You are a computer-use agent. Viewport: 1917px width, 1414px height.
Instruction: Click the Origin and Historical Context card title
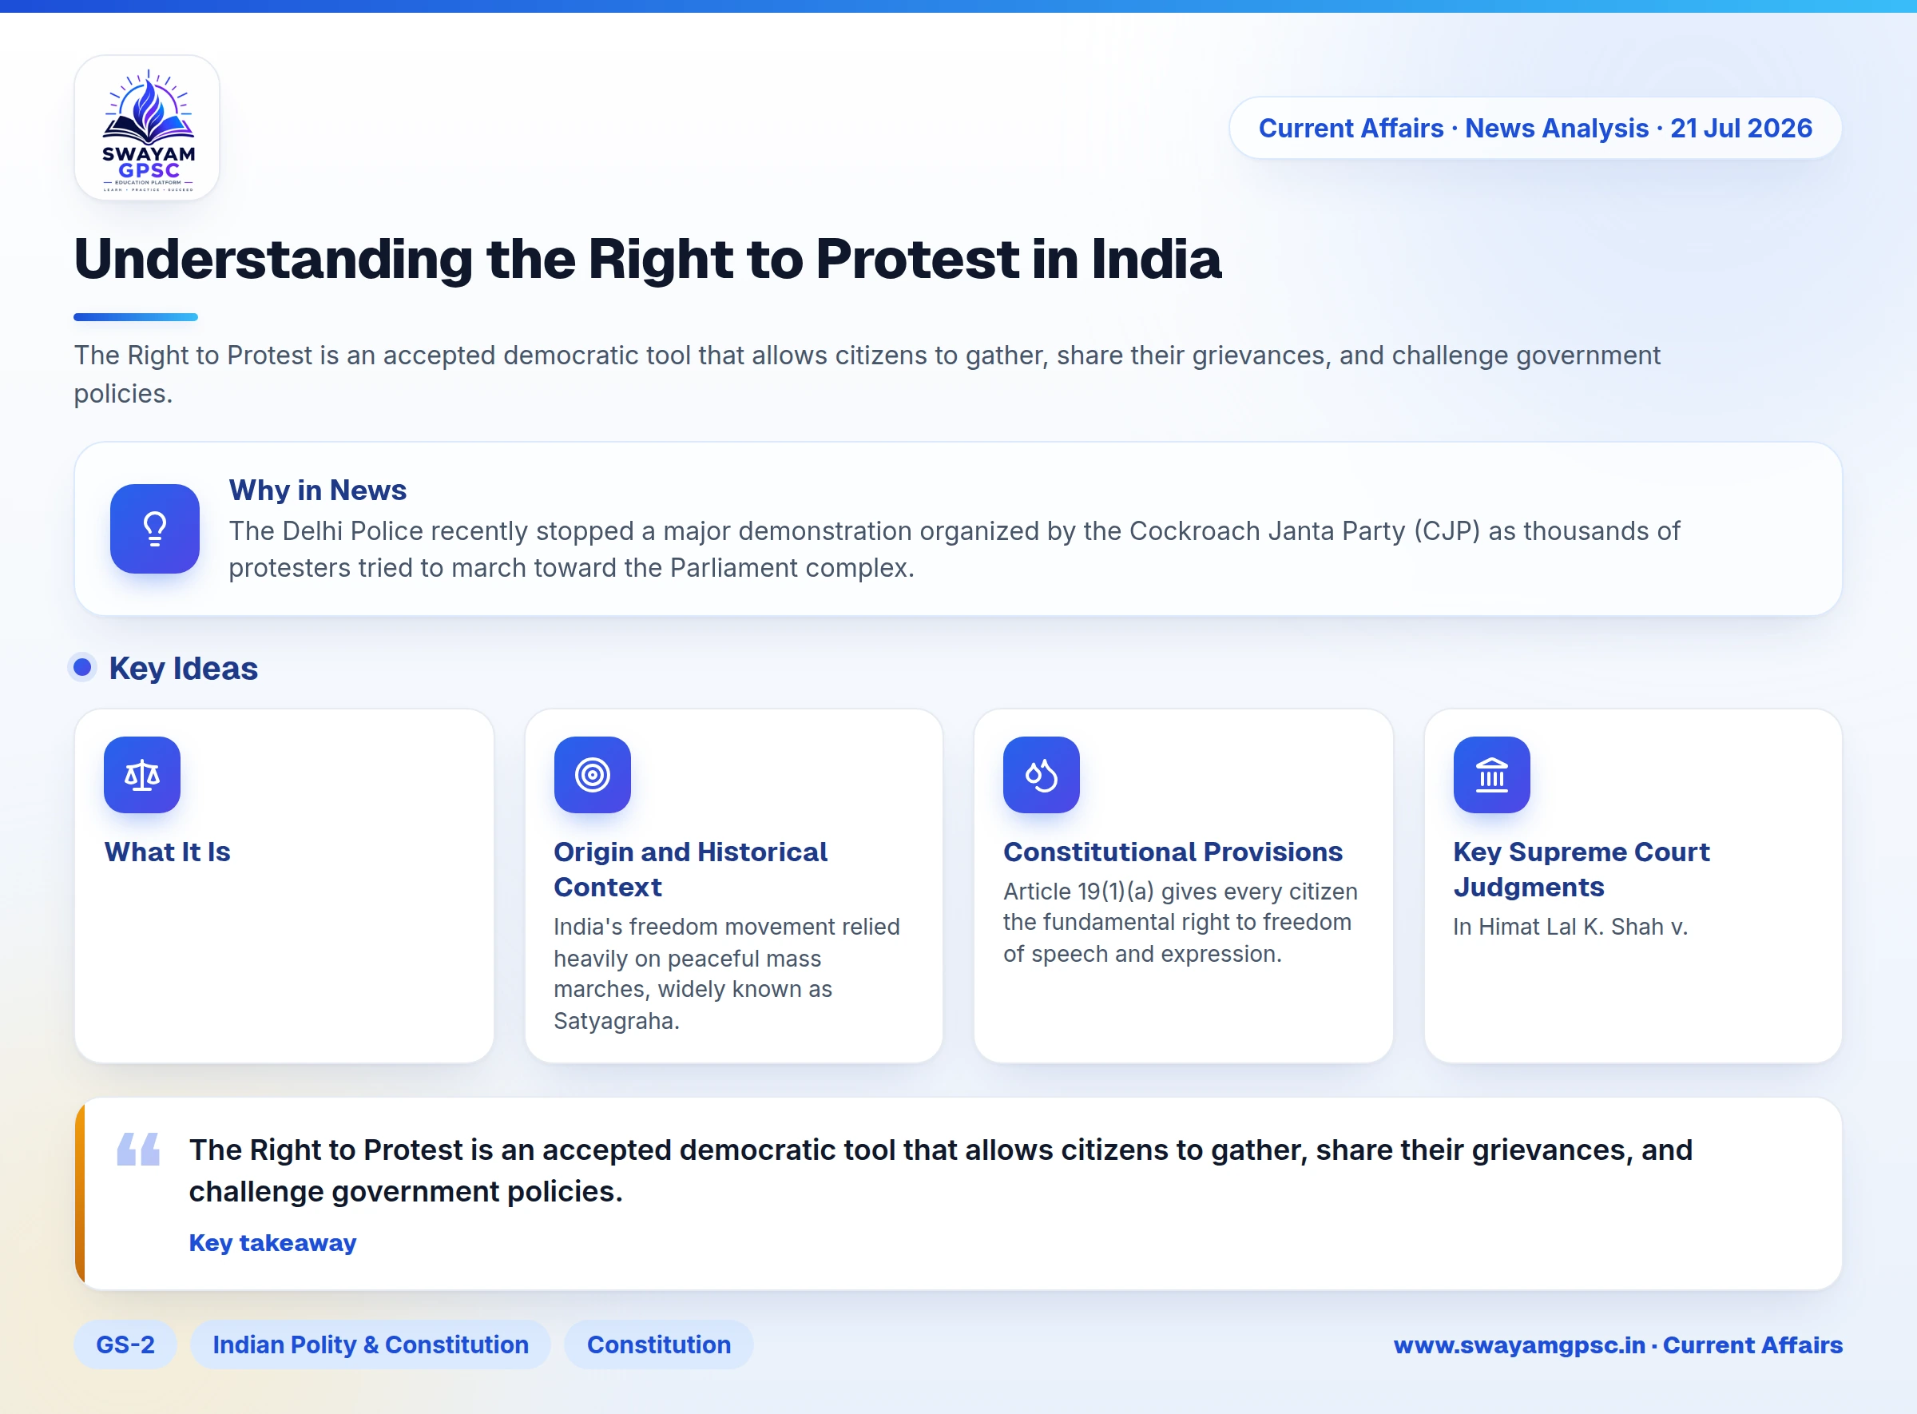tap(691, 870)
